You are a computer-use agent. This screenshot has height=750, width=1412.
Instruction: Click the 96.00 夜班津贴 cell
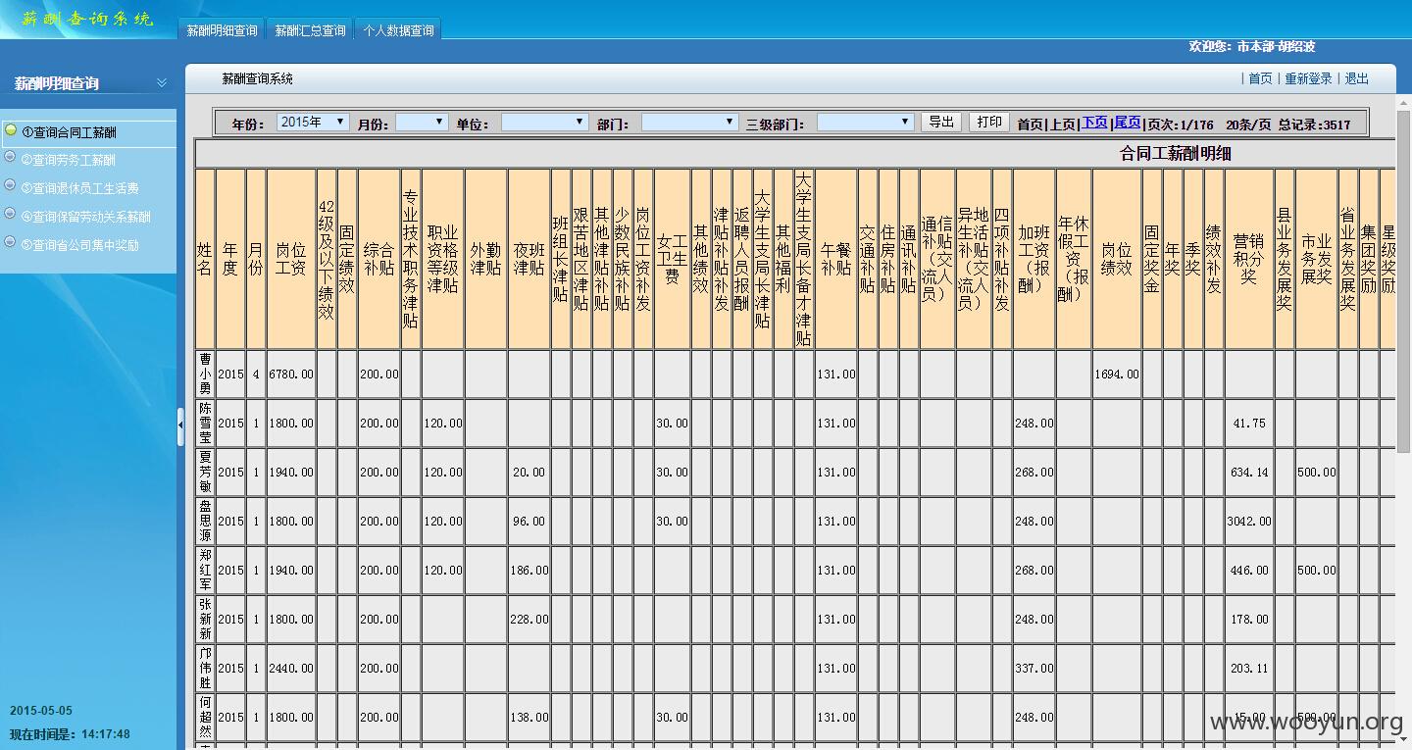click(x=529, y=521)
